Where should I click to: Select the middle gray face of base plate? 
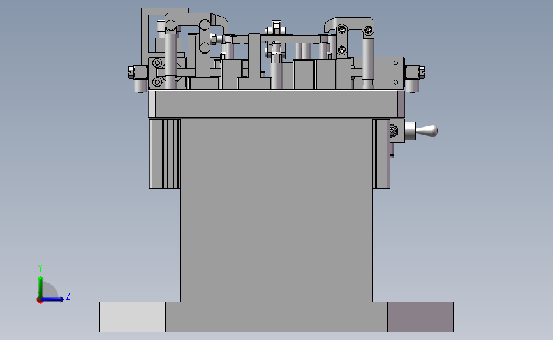[x=277, y=317]
